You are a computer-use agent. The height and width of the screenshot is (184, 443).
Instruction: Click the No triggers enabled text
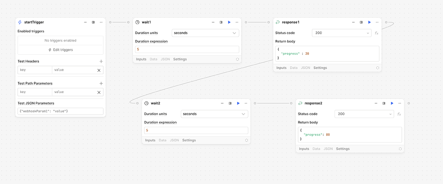click(61, 41)
